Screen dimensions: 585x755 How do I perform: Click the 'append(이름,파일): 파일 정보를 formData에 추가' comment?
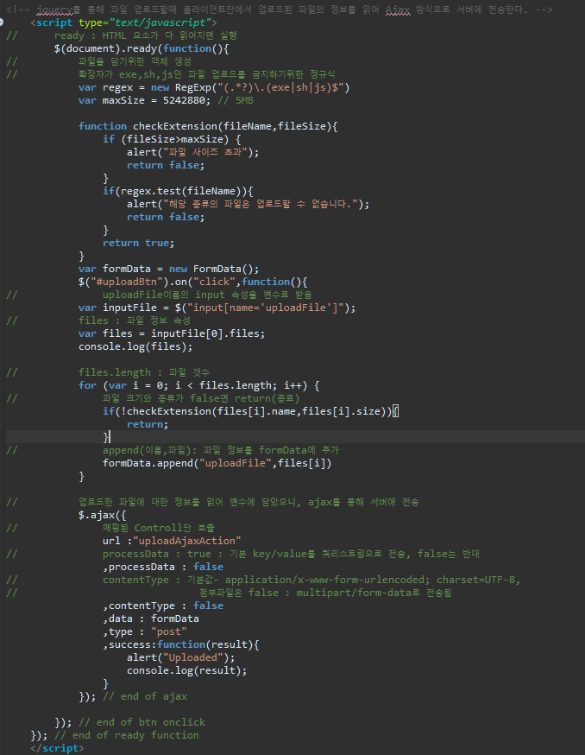[x=221, y=450]
